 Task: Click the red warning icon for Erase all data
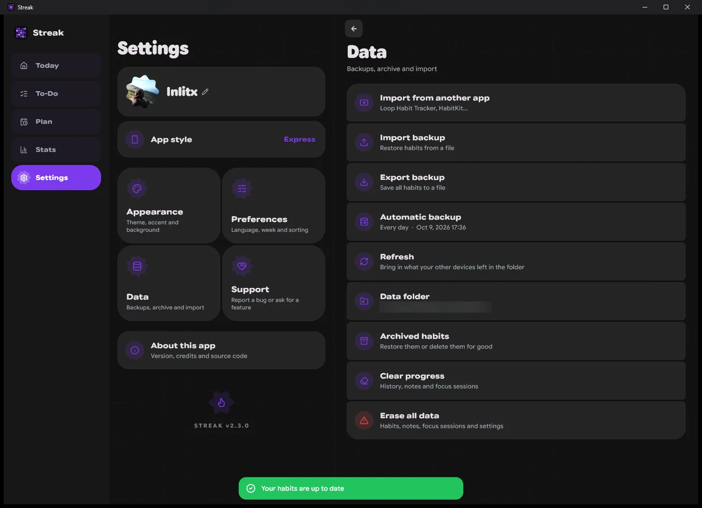pyautogui.click(x=364, y=421)
